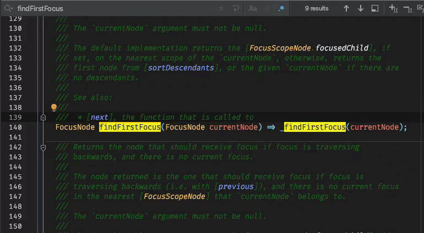
Task: Click FocusScopeNode reference on line 147
Action: [x=175, y=197]
